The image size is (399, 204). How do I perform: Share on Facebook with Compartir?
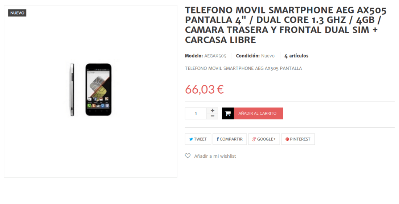pyautogui.click(x=230, y=139)
